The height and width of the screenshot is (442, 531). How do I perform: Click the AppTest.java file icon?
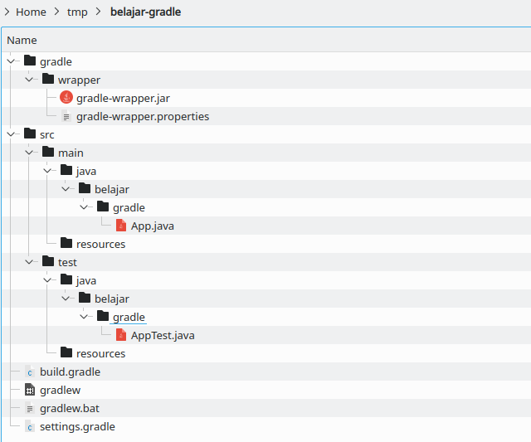click(121, 335)
